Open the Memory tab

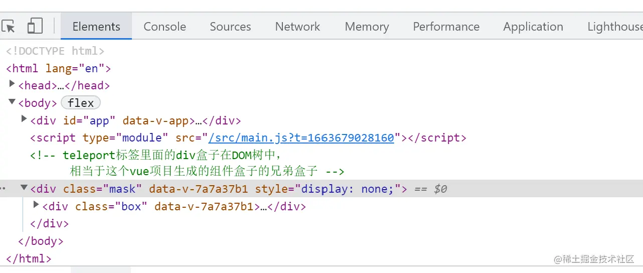[367, 27]
